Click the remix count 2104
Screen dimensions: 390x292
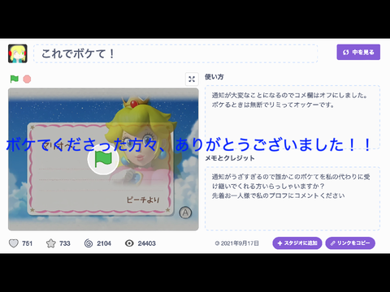tap(104, 243)
